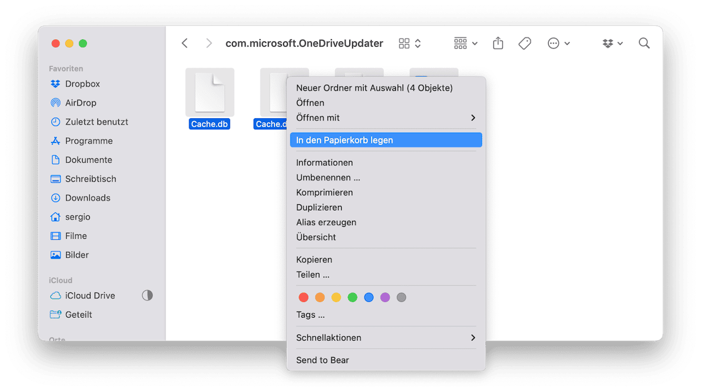Choose Übersicht in the context menu
Image resolution: width=701 pixels, height=391 pixels.
(386, 237)
